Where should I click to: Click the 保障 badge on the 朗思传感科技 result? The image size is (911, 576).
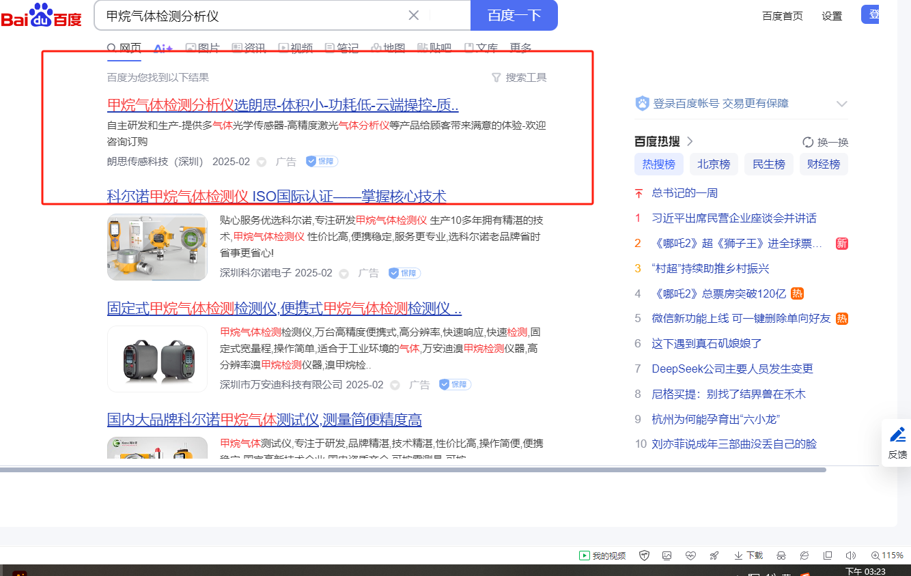point(322,161)
